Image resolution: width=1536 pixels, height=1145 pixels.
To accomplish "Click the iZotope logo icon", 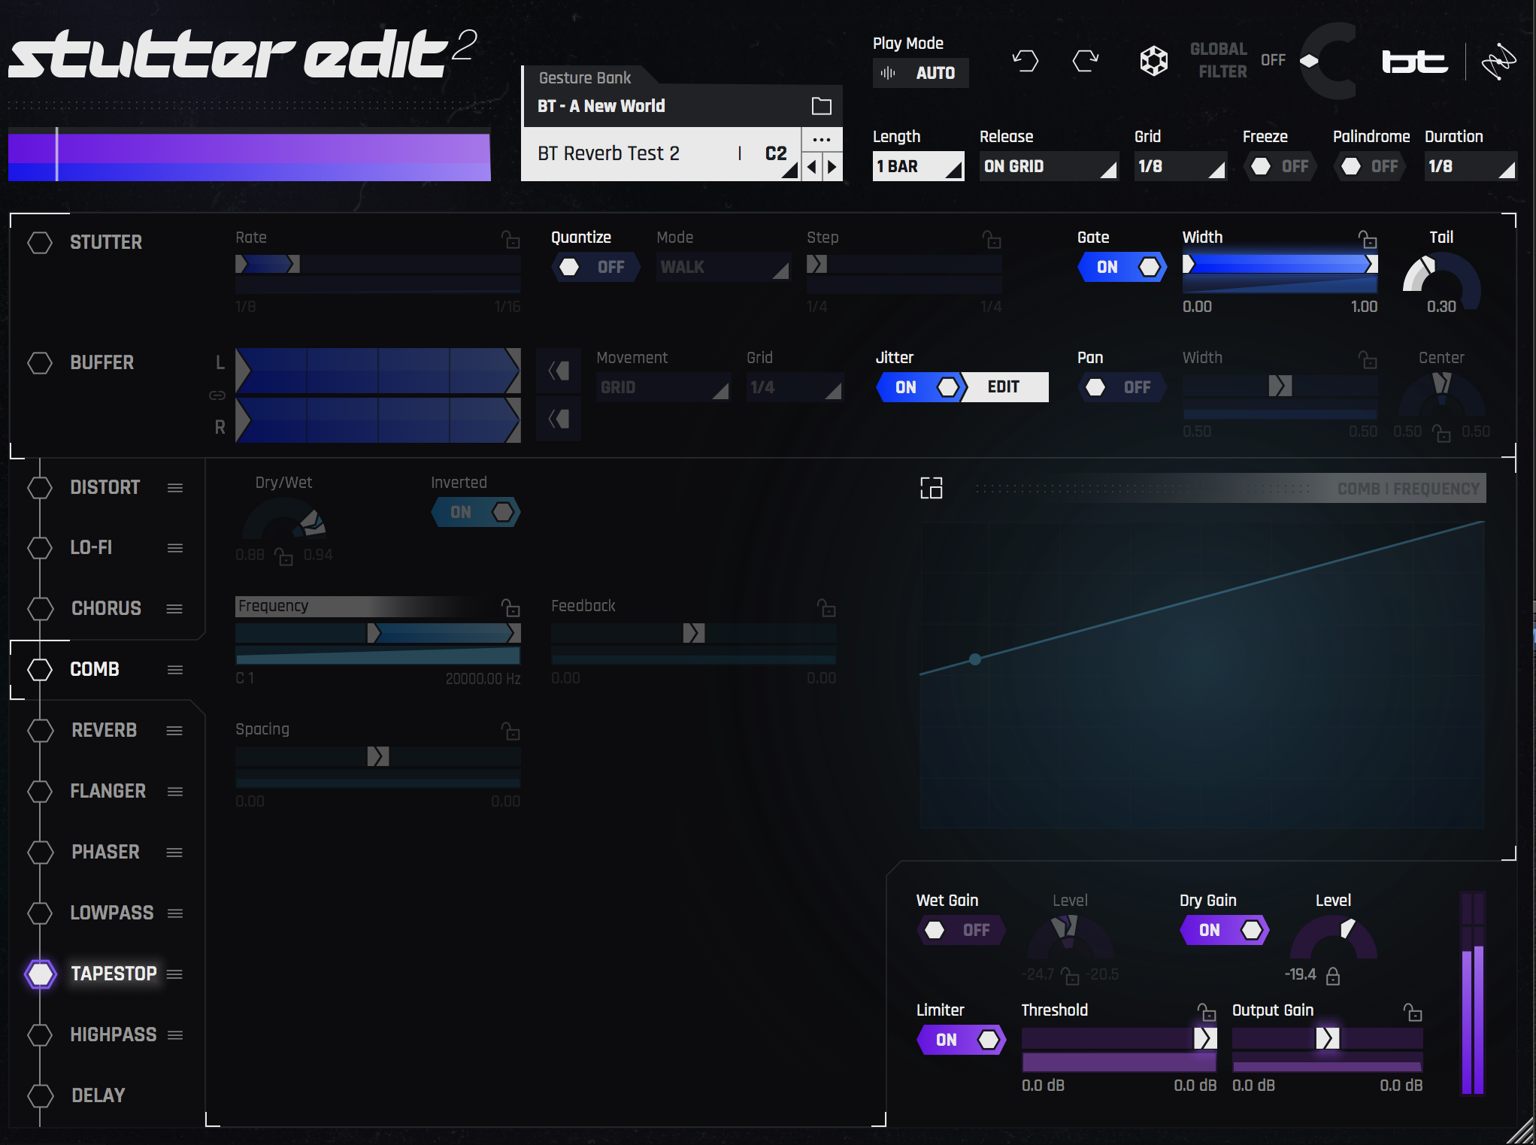I will pos(1498,62).
